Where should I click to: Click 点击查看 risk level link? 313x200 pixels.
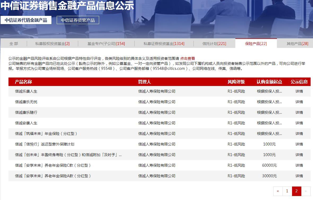click(x=187, y=58)
